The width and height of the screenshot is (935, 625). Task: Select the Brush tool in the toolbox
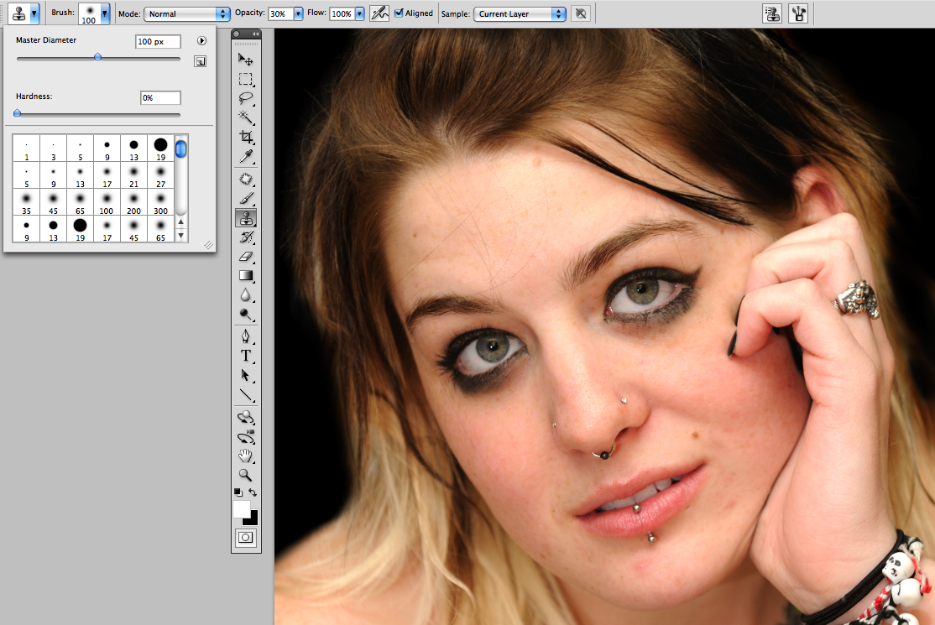click(x=246, y=198)
